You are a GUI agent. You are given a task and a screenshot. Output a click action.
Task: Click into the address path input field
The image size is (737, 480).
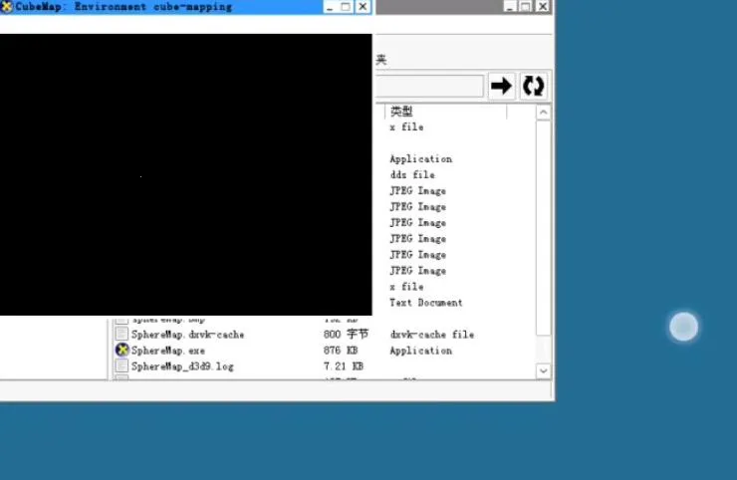point(428,86)
